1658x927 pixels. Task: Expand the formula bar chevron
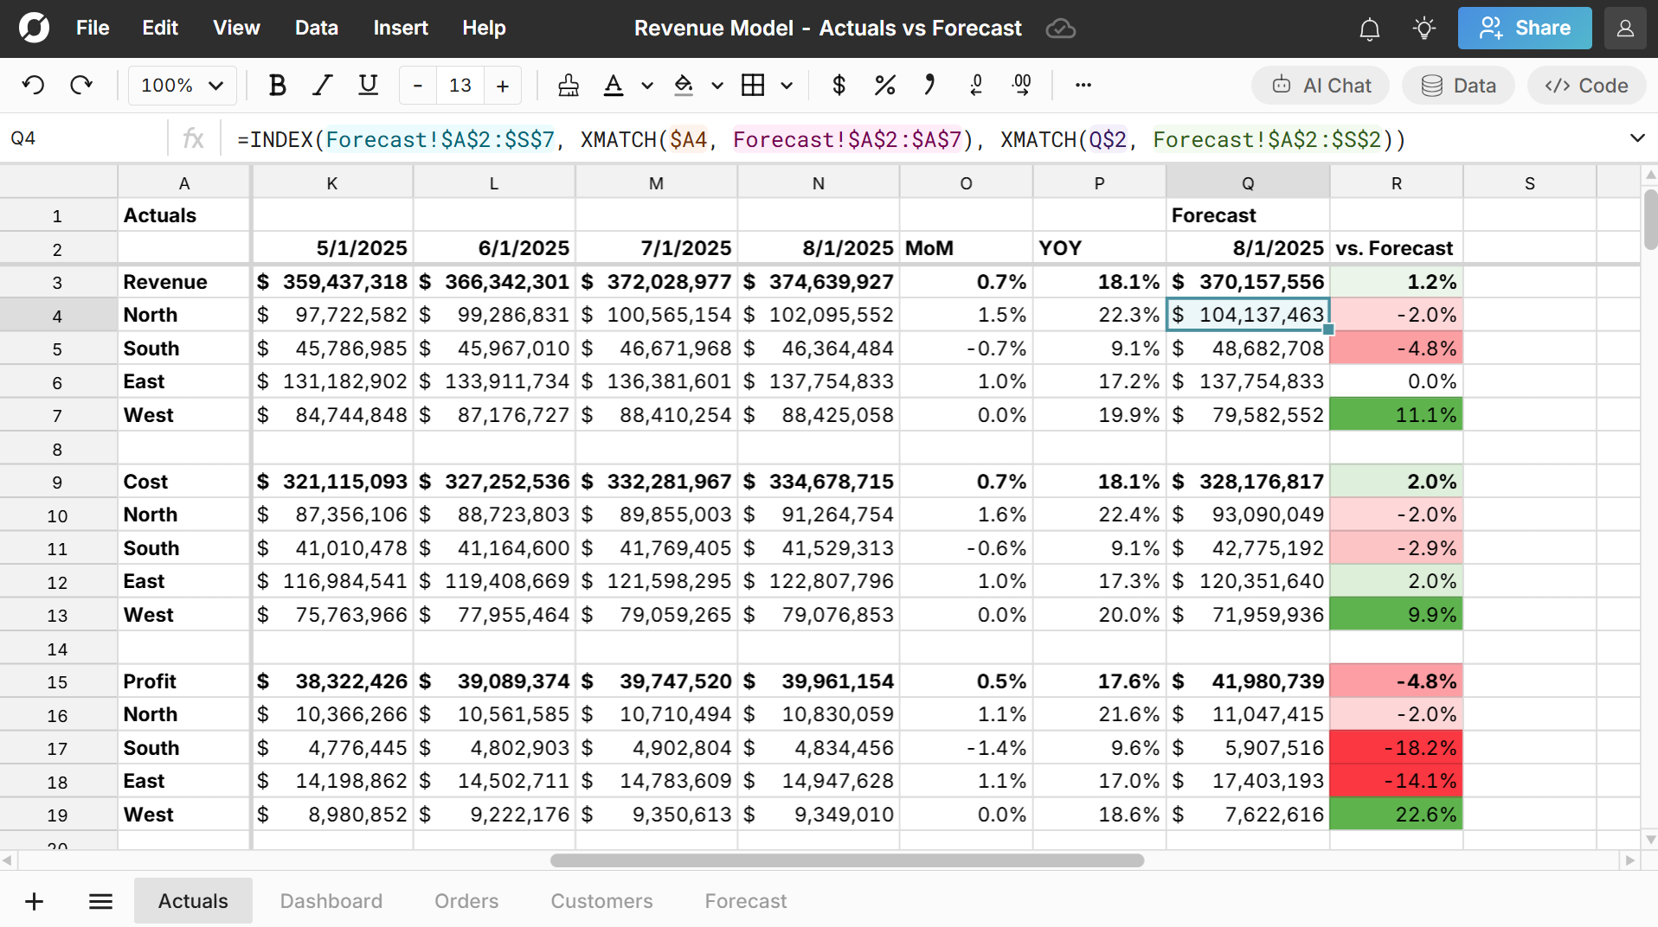tap(1636, 138)
